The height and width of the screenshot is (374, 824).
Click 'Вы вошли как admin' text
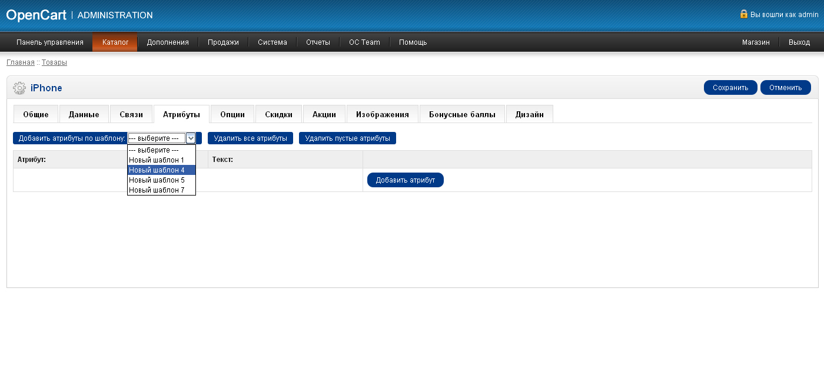tap(785, 14)
